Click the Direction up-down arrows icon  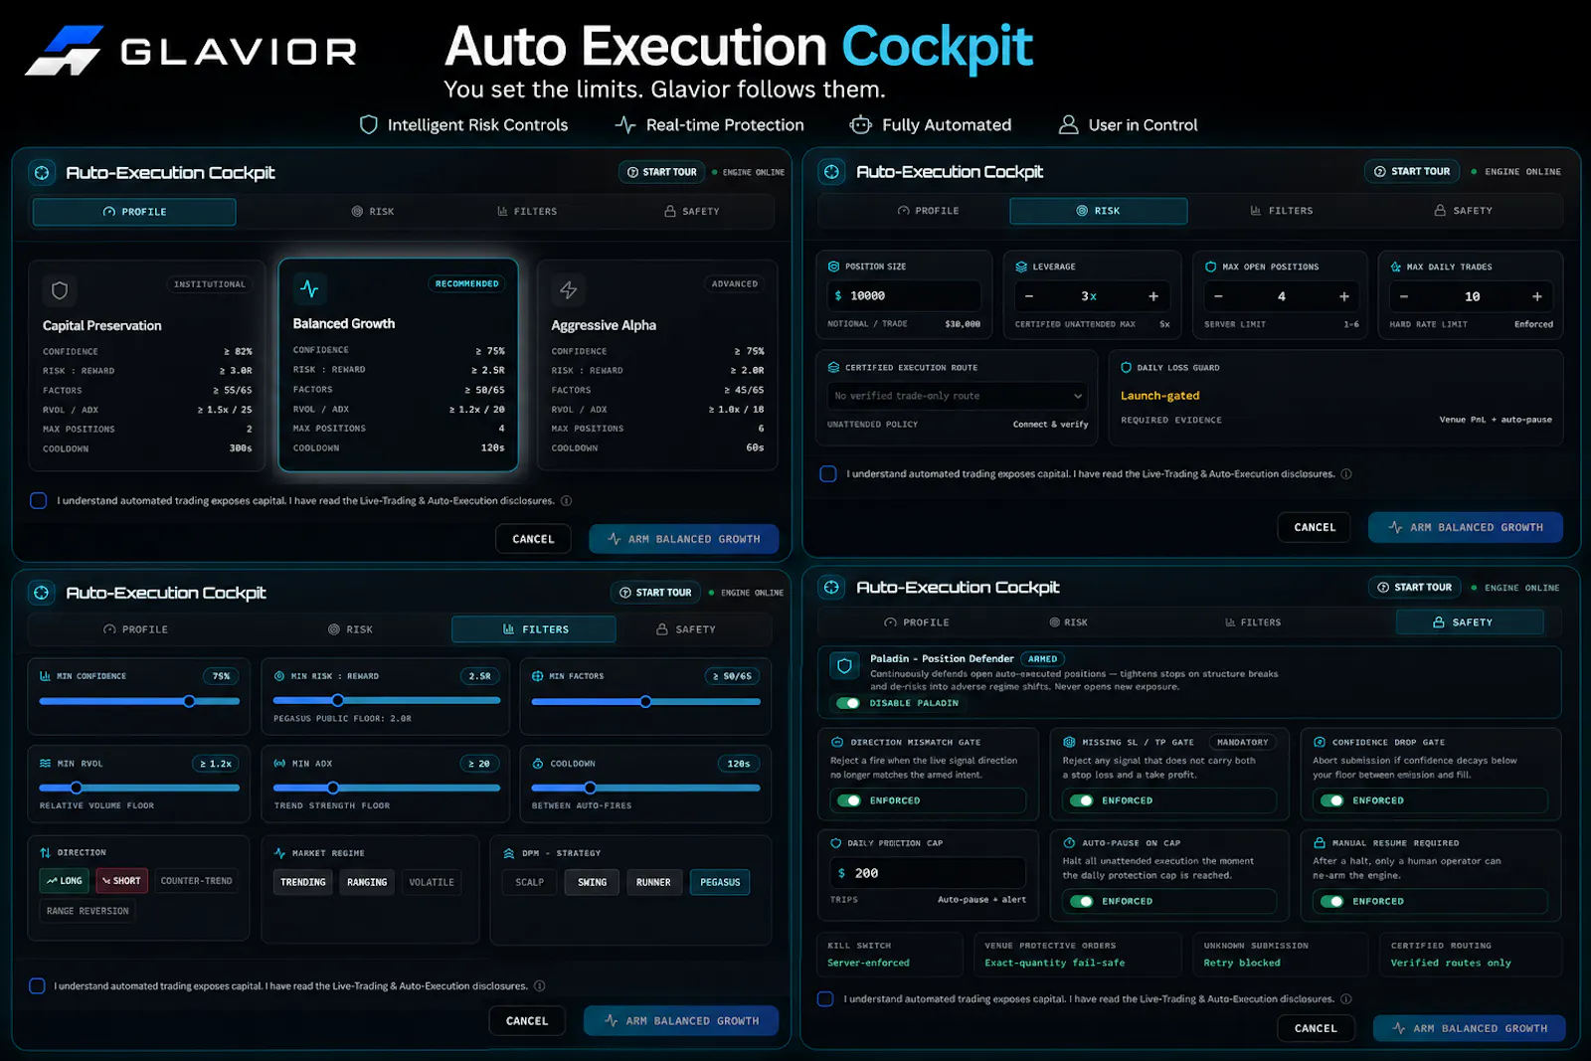45,852
